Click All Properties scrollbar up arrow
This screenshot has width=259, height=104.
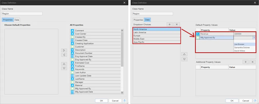tap(122, 31)
